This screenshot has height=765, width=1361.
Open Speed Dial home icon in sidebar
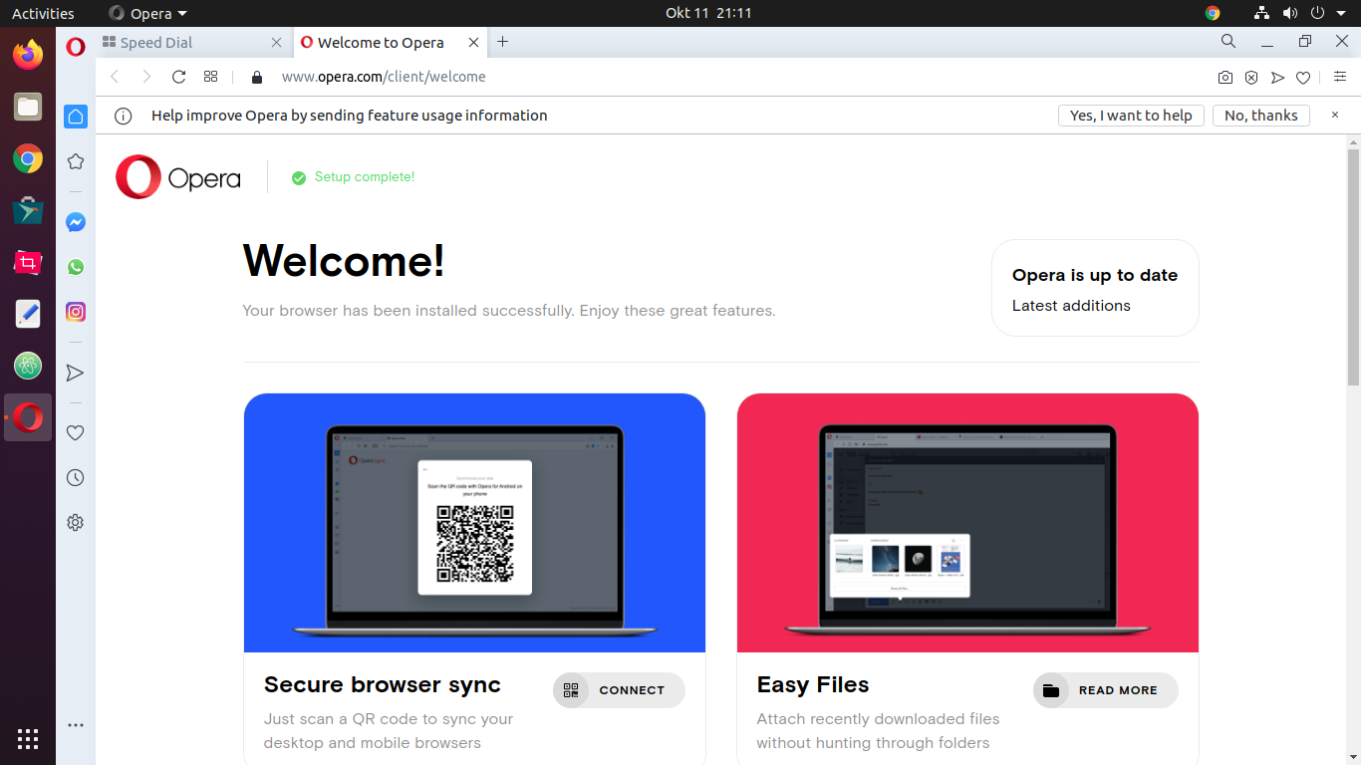(76, 117)
